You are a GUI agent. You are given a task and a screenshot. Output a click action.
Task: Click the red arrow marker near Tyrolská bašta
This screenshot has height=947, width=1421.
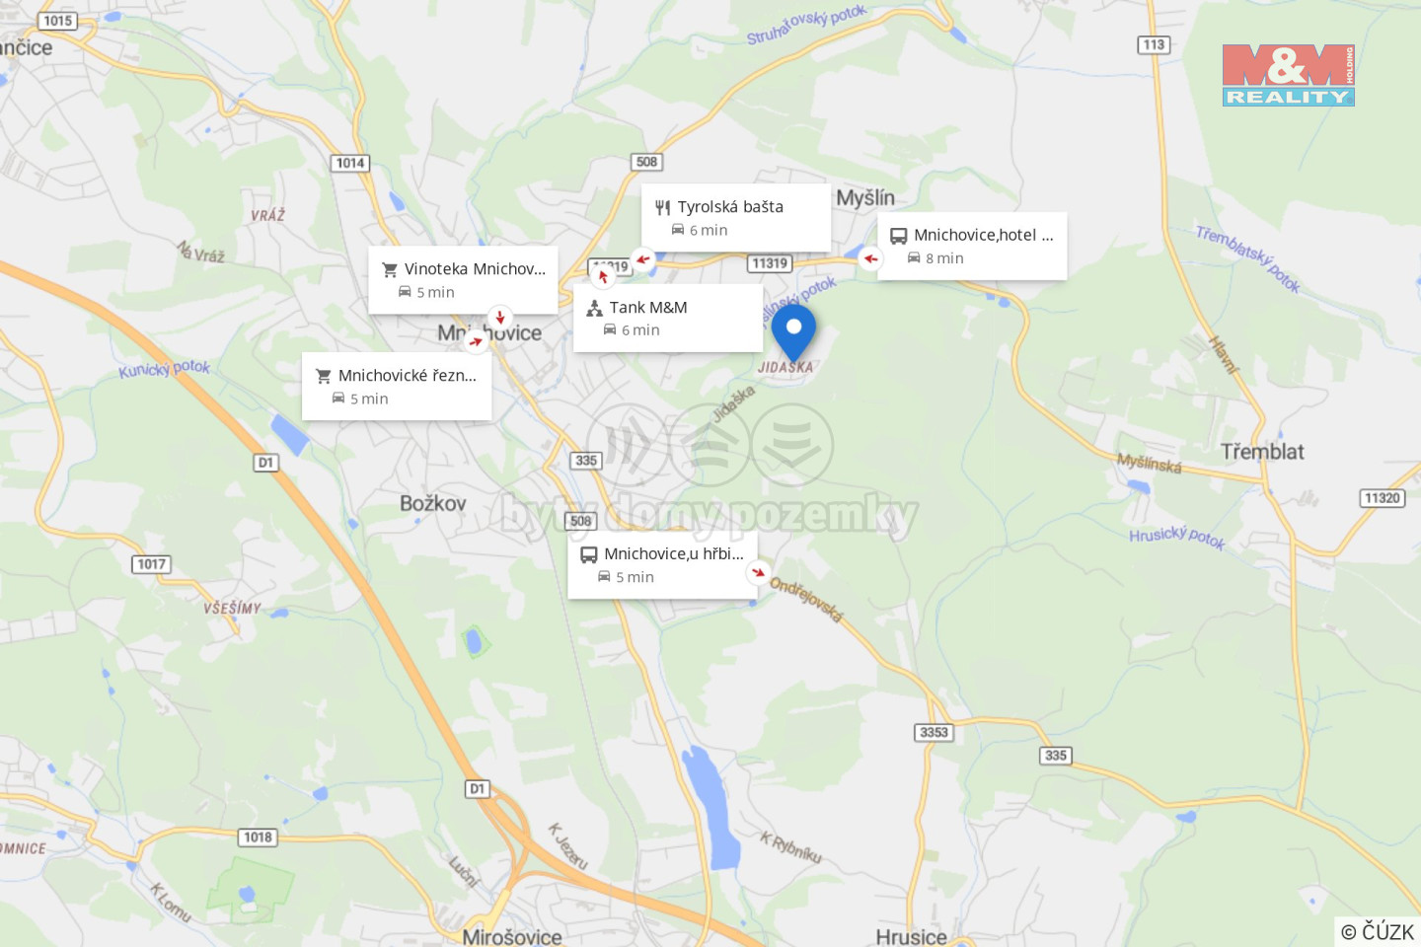(642, 259)
